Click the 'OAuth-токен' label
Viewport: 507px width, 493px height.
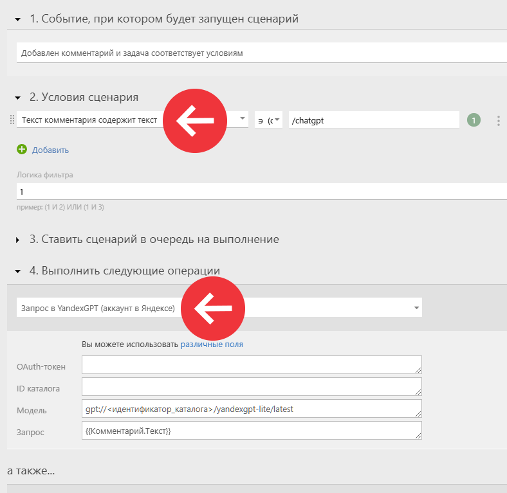click(41, 366)
